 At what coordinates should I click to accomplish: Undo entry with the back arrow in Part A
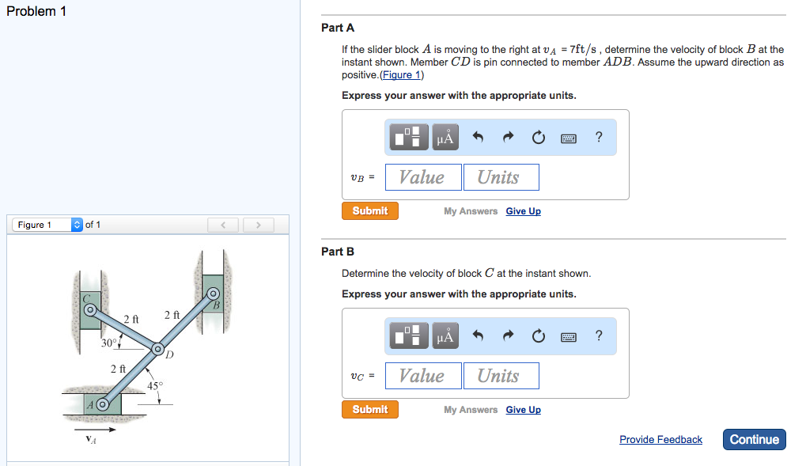[478, 137]
